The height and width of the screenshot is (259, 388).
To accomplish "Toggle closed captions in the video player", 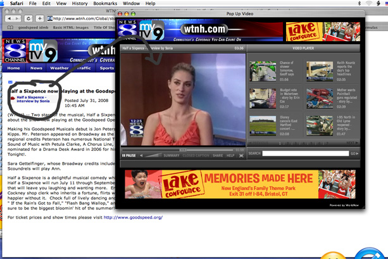I will [196, 155].
